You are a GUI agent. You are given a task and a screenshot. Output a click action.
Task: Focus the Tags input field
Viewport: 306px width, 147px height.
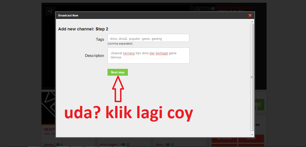pyautogui.click(x=148, y=38)
